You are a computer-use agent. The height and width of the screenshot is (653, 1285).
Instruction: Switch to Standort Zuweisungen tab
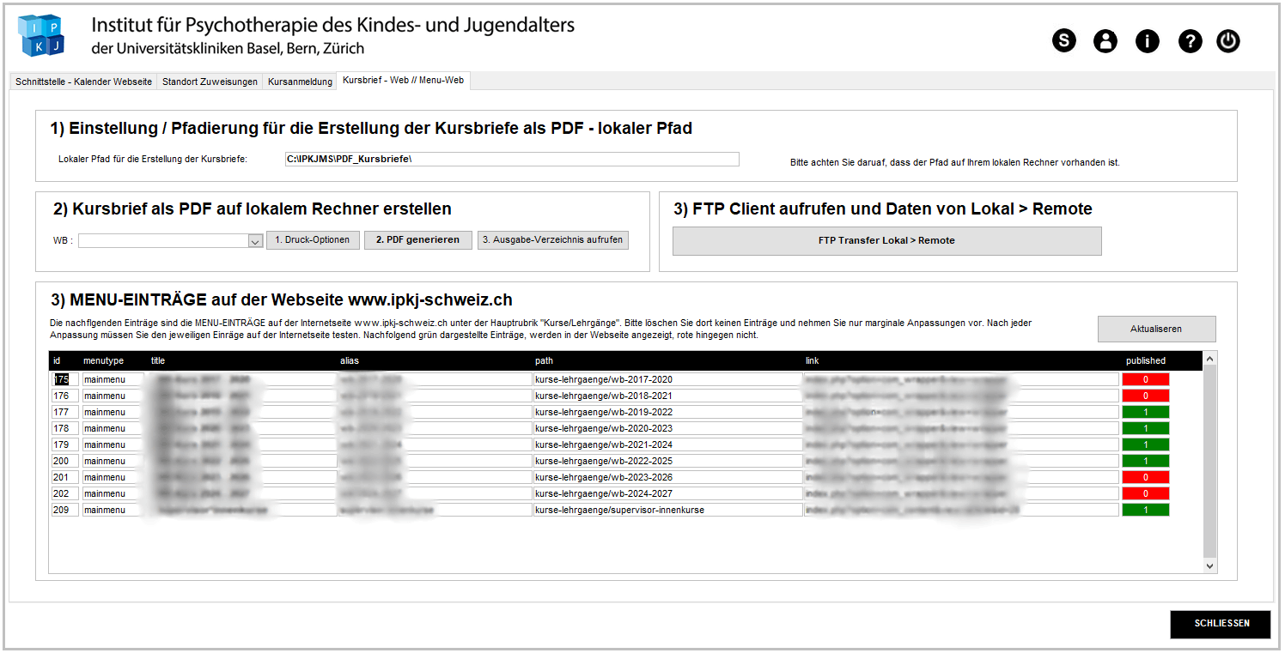tap(209, 81)
